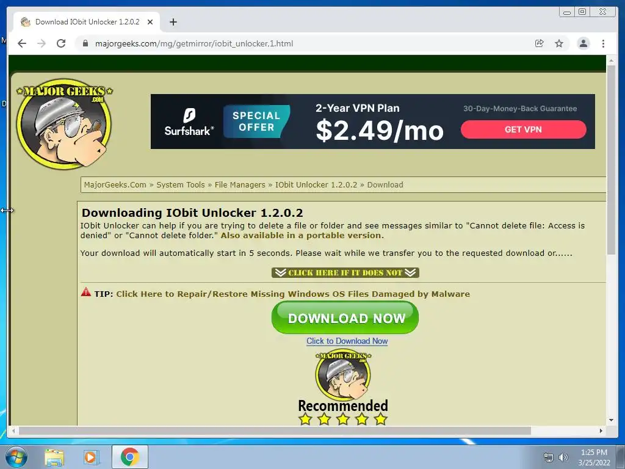Click the 'Click here if it does not' button
The height and width of the screenshot is (469, 625).
pos(345,272)
